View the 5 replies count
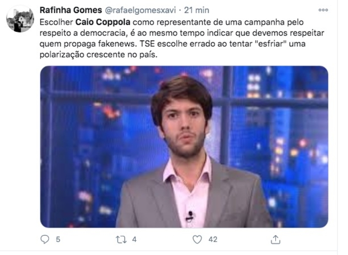 click(x=58, y=239)
